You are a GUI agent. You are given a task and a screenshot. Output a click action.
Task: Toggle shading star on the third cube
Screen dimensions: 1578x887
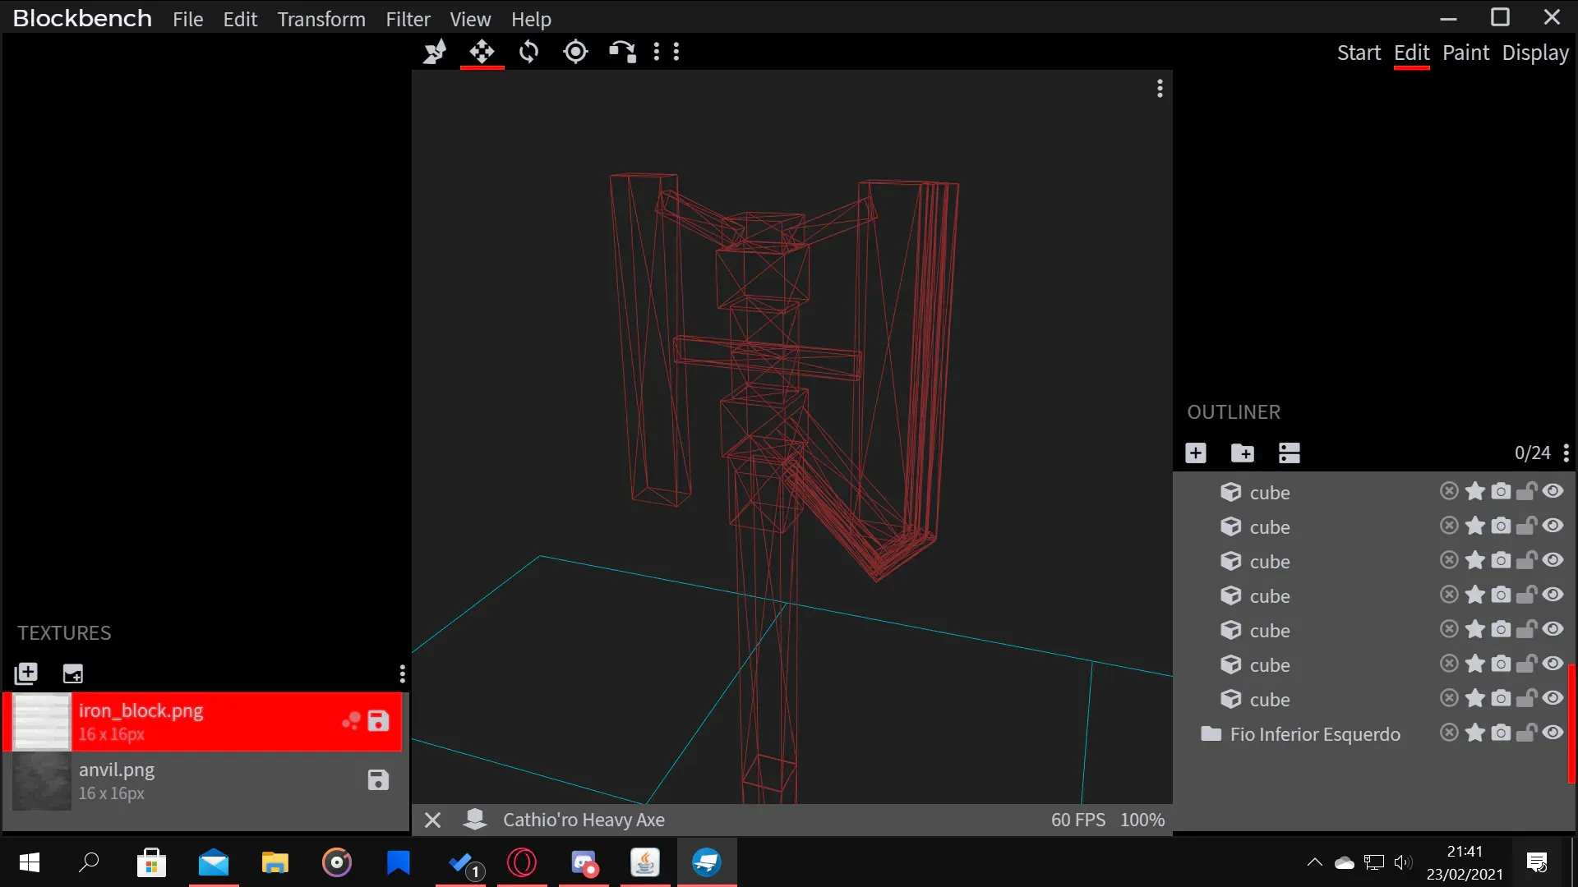(x=1475, y=560)
